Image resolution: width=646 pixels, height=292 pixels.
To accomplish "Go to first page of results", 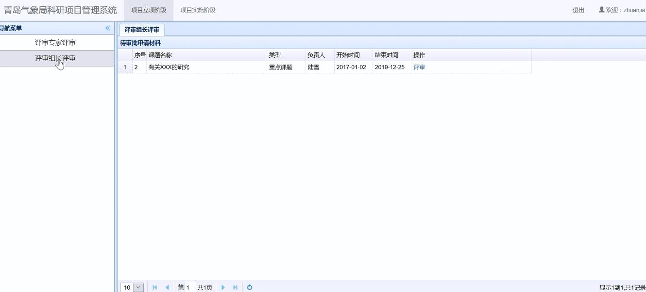I will click(155, 288).
